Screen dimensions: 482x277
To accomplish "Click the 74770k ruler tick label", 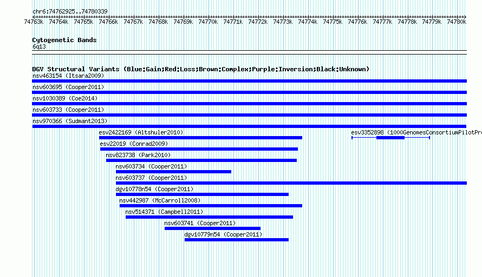I will pyautogui.click(x=208, y=22).
